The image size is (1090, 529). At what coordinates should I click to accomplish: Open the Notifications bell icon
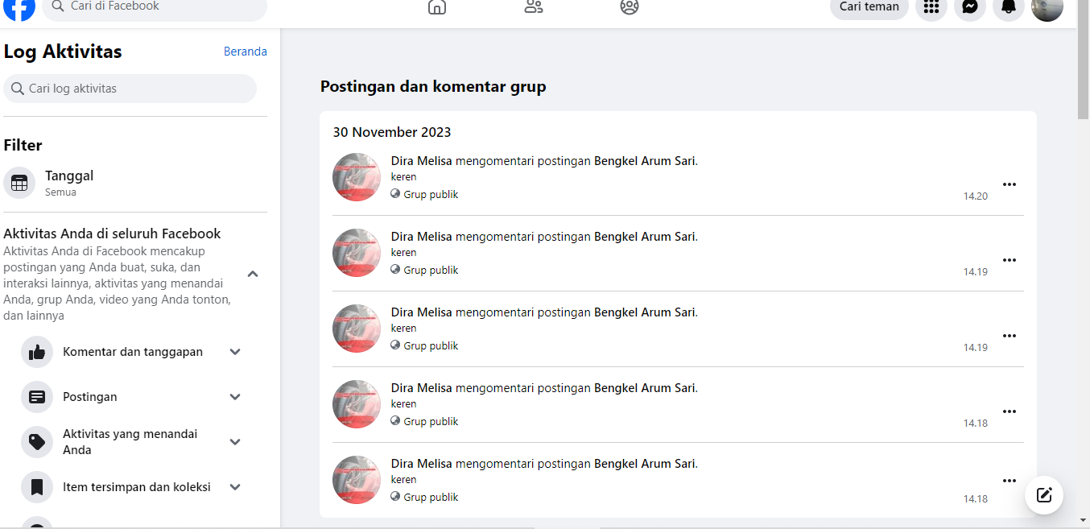point(1009,6)
